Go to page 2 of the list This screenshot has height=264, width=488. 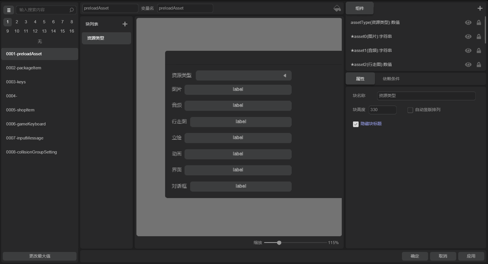click(x=17, y=22)
